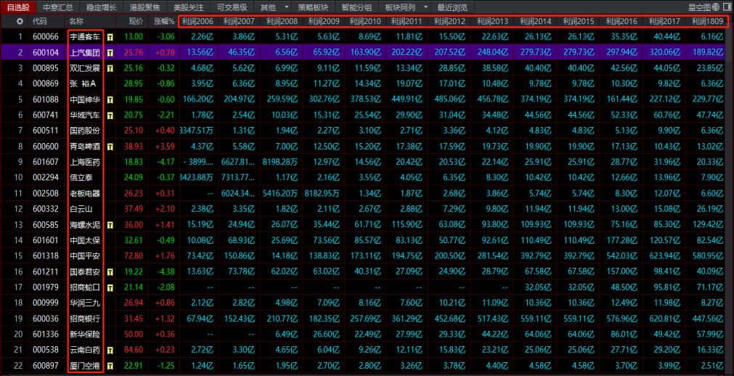Click 青岛啤酒's change value +3.59
This screenshot has height=376, width=734.
tap(165, 147)
